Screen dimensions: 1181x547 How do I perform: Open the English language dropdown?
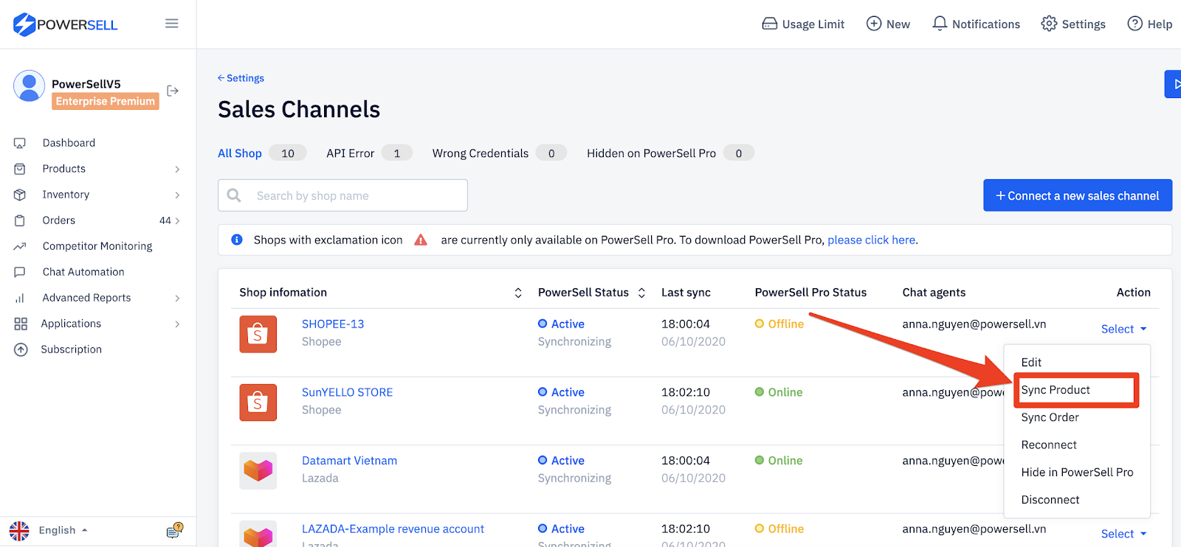(x=63, y=530)
